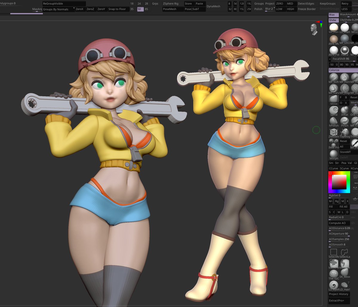Click the DynaMesh button
The height and width of the screenshot is (307, 358).
pyautogui.click(x=213, y=6)
